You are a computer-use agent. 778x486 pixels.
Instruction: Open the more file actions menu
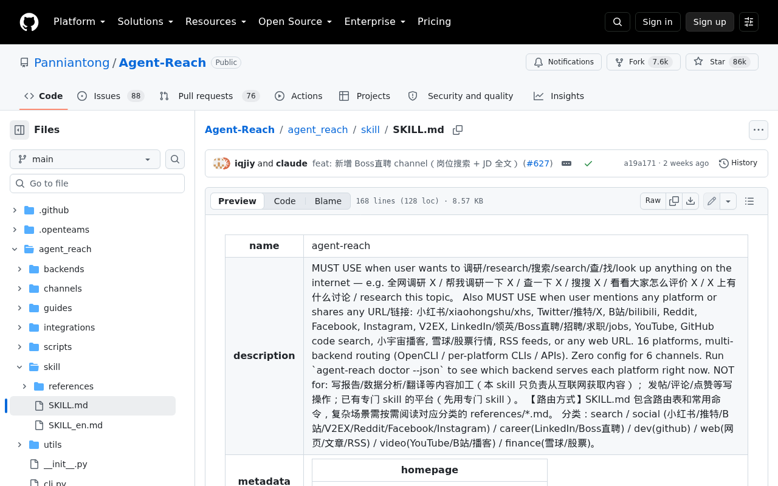click(x=759, y=130)
